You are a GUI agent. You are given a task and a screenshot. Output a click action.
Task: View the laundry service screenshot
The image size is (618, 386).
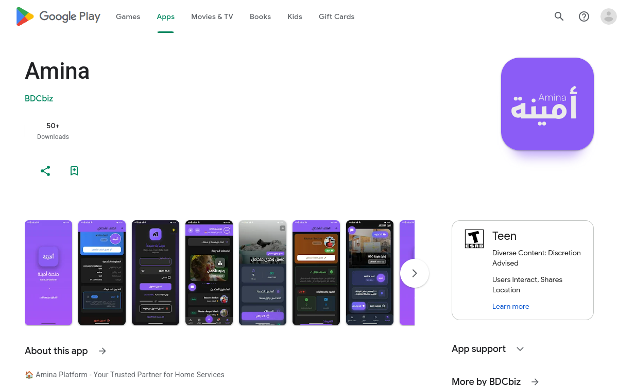pos(263,273)
